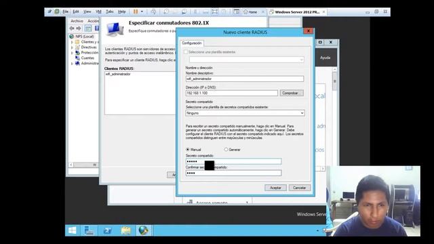Select the NPS (Local) root node
434x244 pixels.
tap(85, 37)
